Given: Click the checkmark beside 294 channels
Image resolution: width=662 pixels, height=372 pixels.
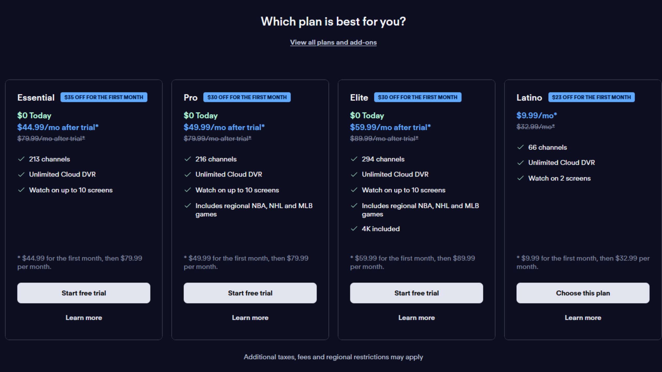Looking at the screenshot, I should [354, 159].
